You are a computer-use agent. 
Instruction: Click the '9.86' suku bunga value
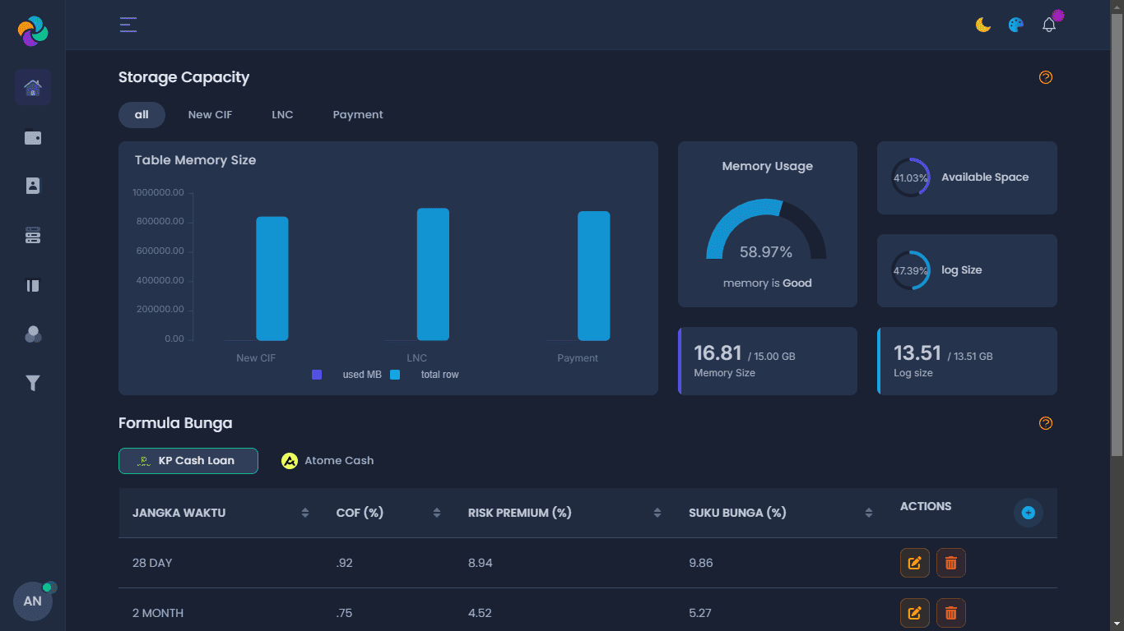pyautogui.click(x=701, y=563)
